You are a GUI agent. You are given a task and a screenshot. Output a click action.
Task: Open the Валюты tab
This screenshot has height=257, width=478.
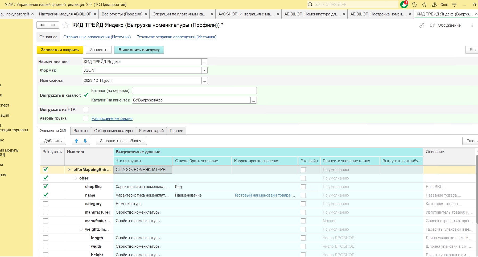click(x=81, y=131)
